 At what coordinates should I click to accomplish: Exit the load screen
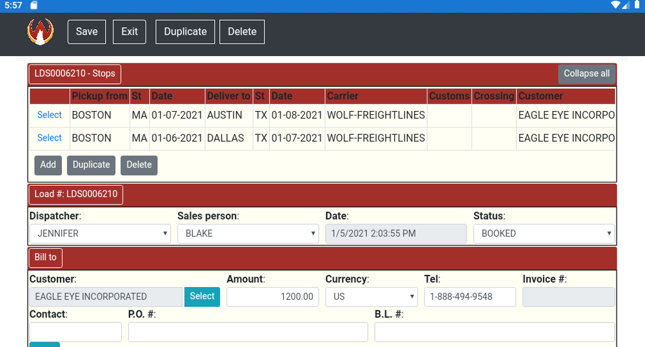(130, 32)
